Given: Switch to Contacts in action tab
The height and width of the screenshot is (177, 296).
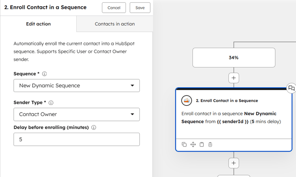Looking at the screenshot, I should (x=115, y=24).
